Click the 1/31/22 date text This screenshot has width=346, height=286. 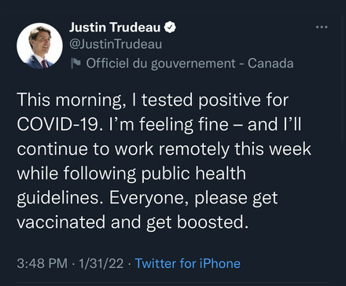click(101, 263)
